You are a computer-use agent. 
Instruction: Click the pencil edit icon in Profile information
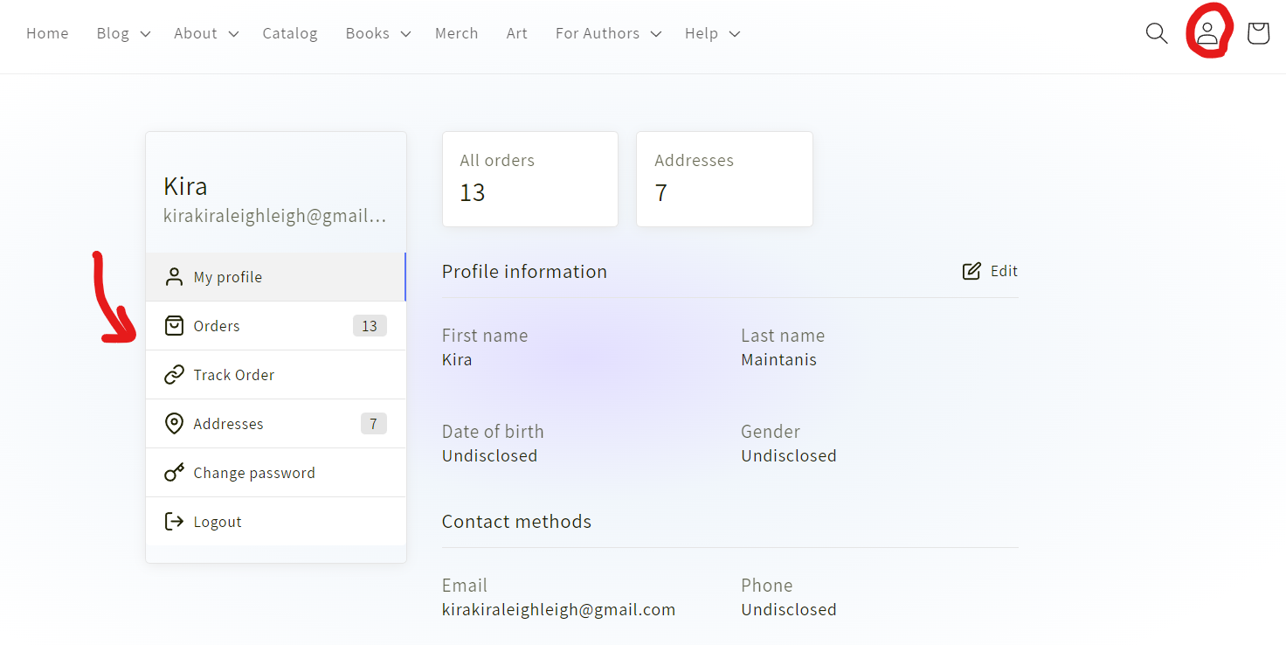click(x=971, y=271)
